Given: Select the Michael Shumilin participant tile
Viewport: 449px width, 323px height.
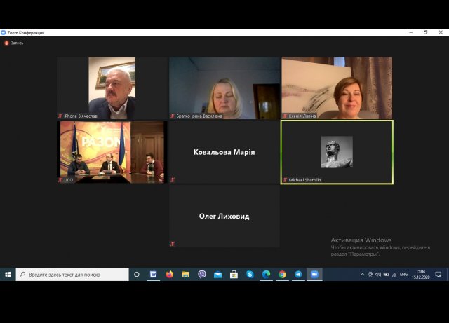Looking at the screenshot, I should coord(337,152).
